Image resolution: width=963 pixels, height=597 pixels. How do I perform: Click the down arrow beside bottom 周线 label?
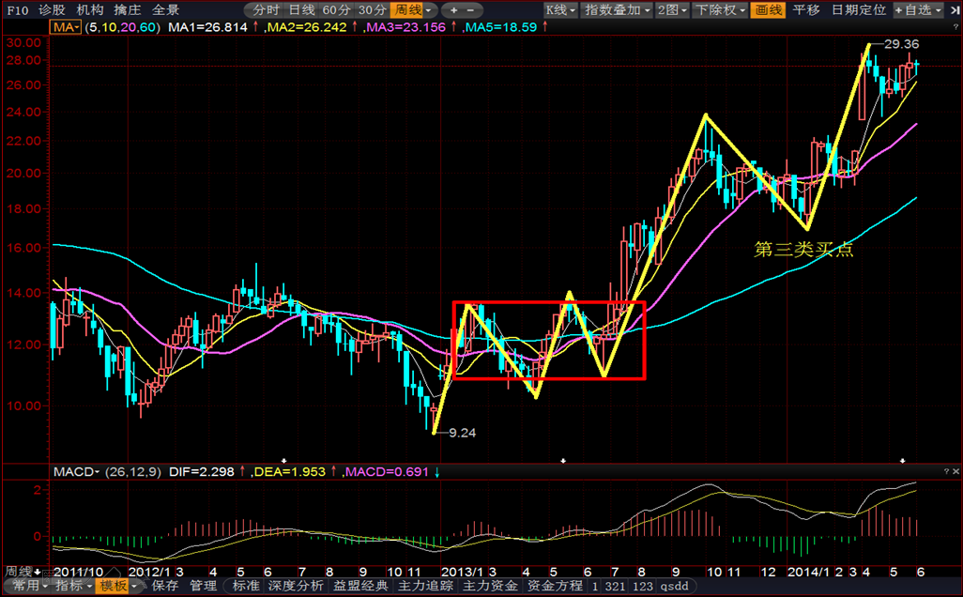pos(38,572)
